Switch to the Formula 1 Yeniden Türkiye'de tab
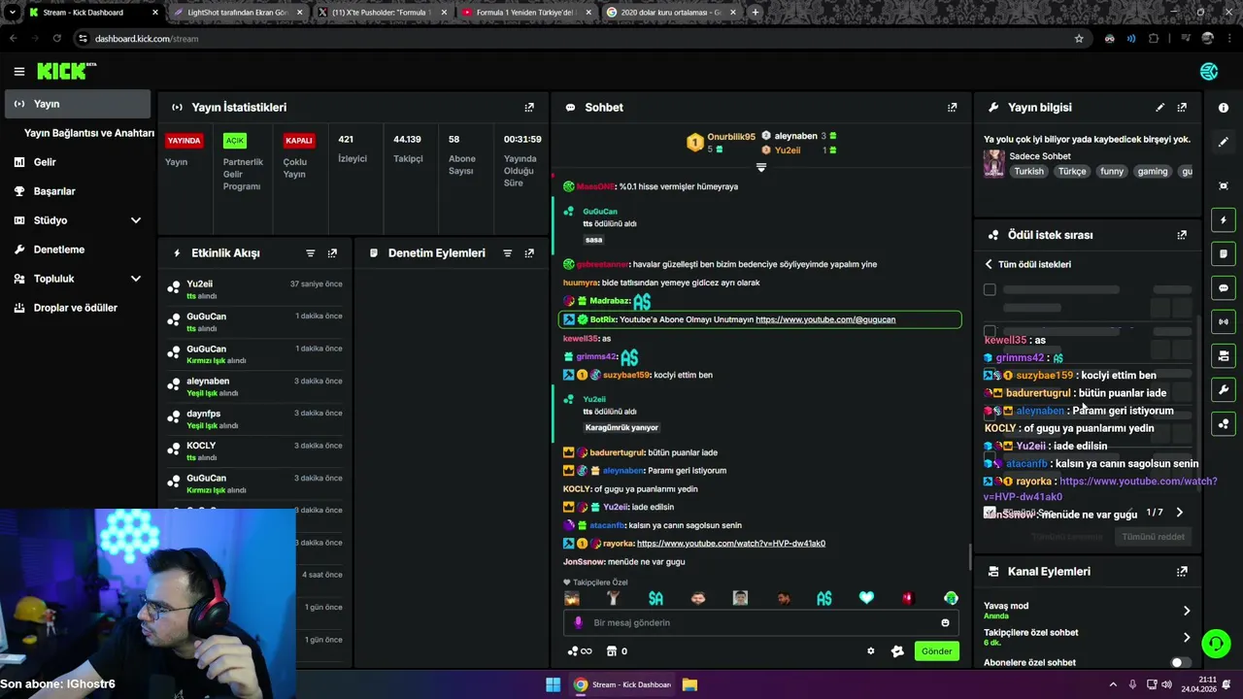The height and width of the screenshot is (699, 1243). pyautogui.click(x=524, y=12)
